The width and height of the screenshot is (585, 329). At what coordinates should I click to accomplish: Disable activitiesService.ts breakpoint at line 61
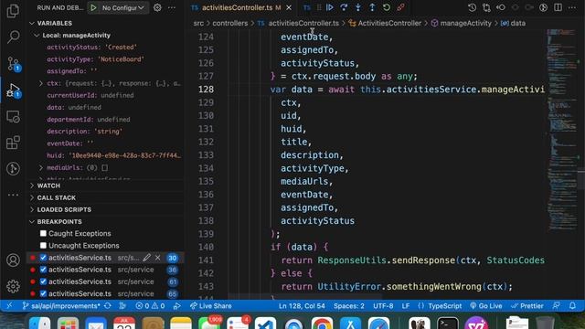pyautogui.click(x=43, y=281)
